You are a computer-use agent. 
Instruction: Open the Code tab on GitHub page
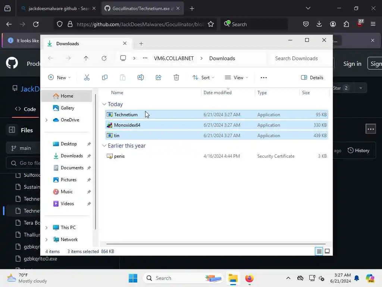26,109
